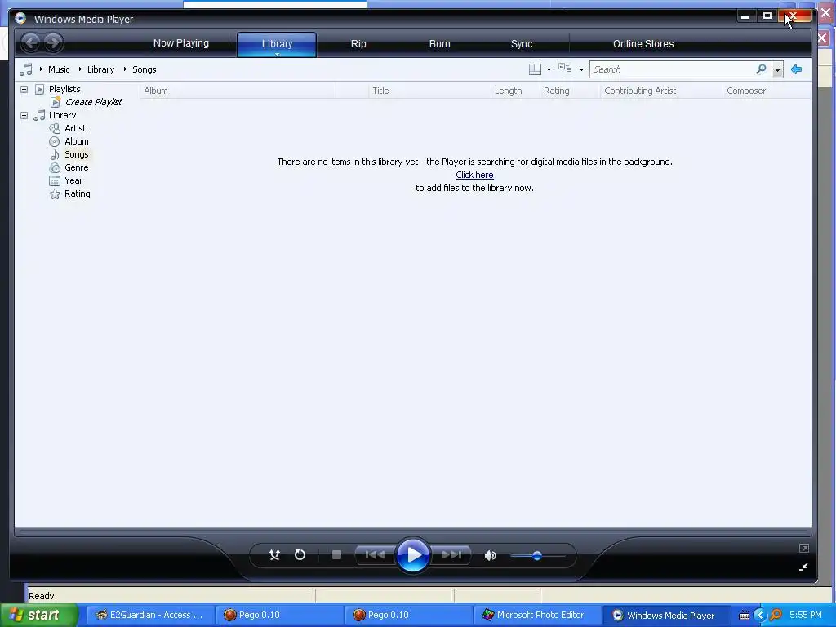Open the Windows Start menu
Image resolution: width=836 pixels, height=627 pixels.
[x=38, y=615]
